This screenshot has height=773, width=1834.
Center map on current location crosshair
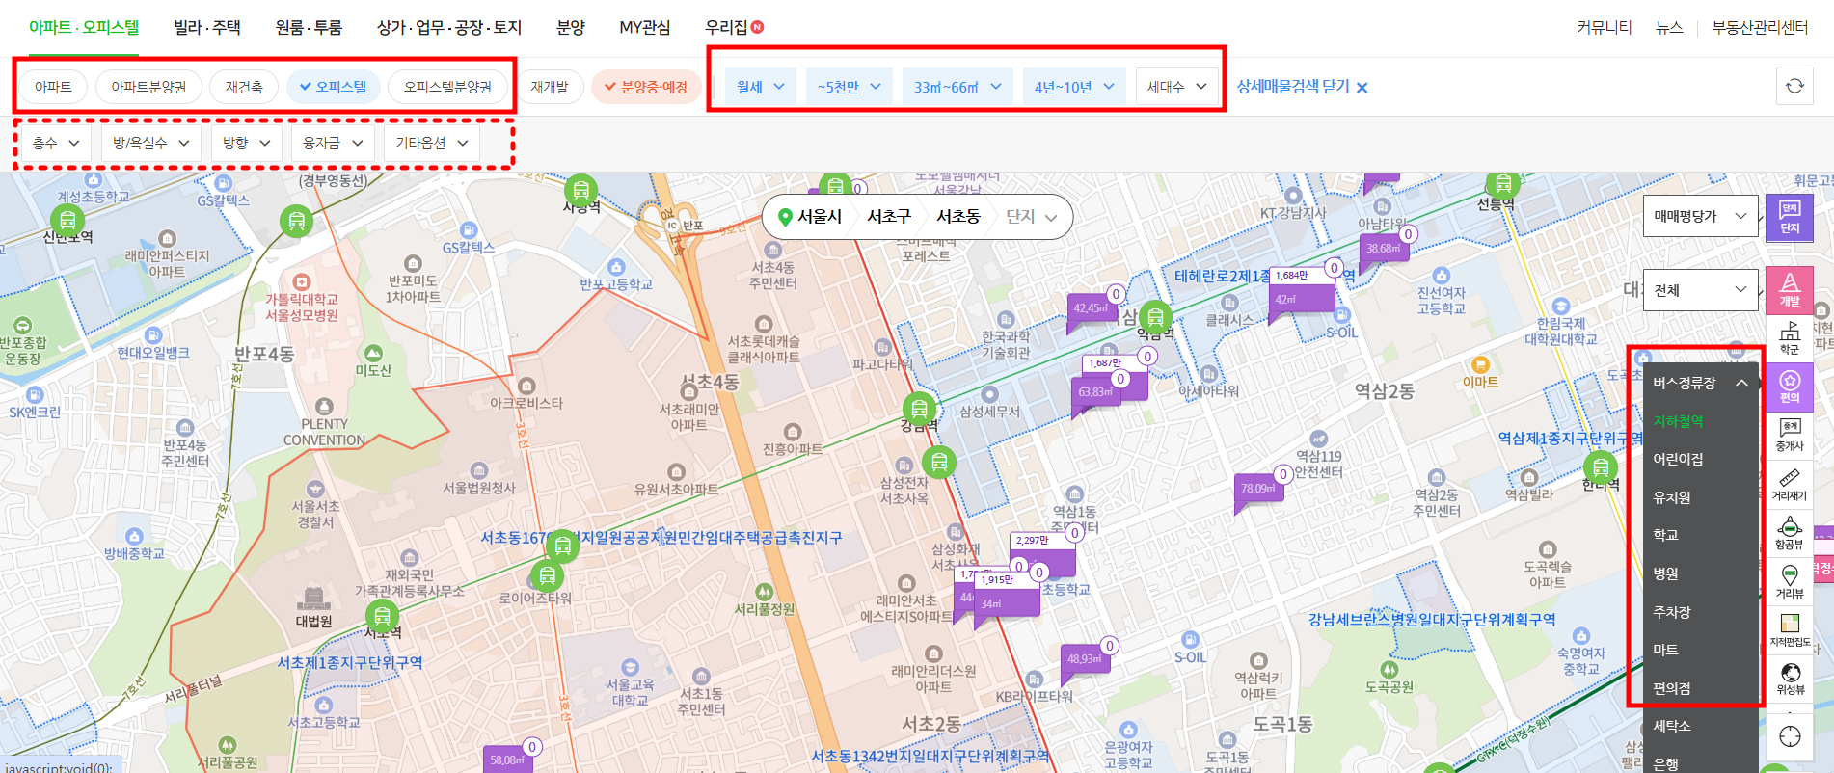[x=1790, y=736]
